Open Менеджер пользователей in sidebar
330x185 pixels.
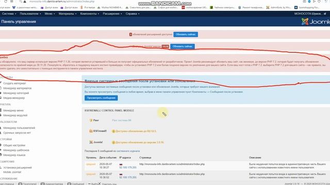[x=19, y=128]
